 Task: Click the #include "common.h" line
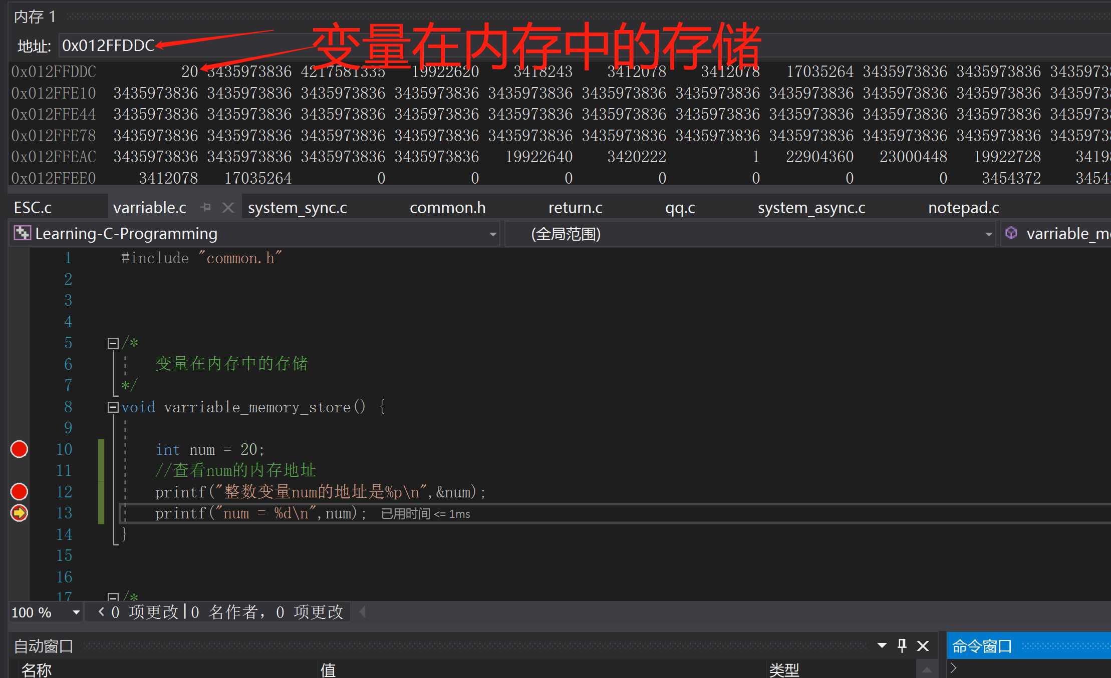click(x=201, y=258)
